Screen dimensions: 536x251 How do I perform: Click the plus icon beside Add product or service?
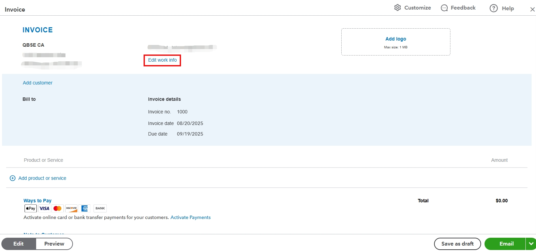[x=13, y=178]
